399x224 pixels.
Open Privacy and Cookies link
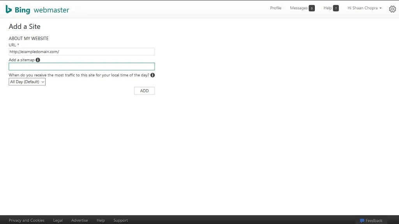click(26, 220)
